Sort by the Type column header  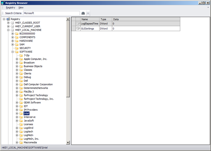(105, 19)
